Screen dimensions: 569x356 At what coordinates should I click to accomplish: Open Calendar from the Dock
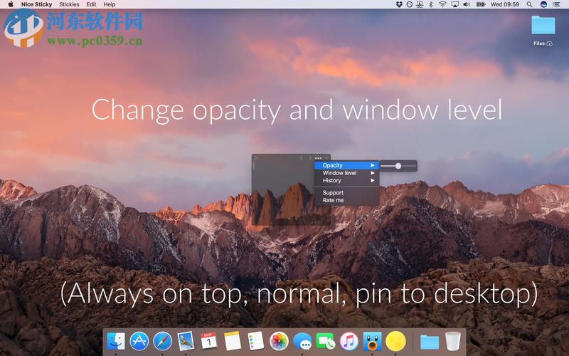click(x=208, y=342)
